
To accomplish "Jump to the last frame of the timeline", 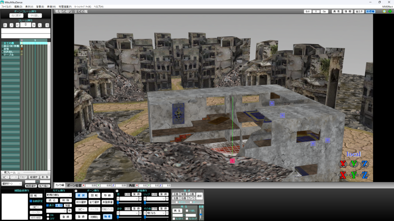I will 47,25.
